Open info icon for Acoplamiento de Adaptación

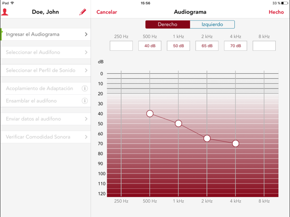(85, 89)
